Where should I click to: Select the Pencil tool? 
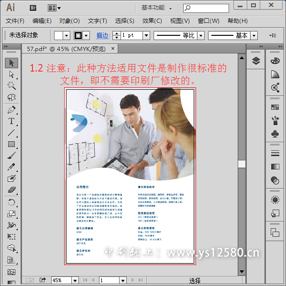[x=11, y=167]
